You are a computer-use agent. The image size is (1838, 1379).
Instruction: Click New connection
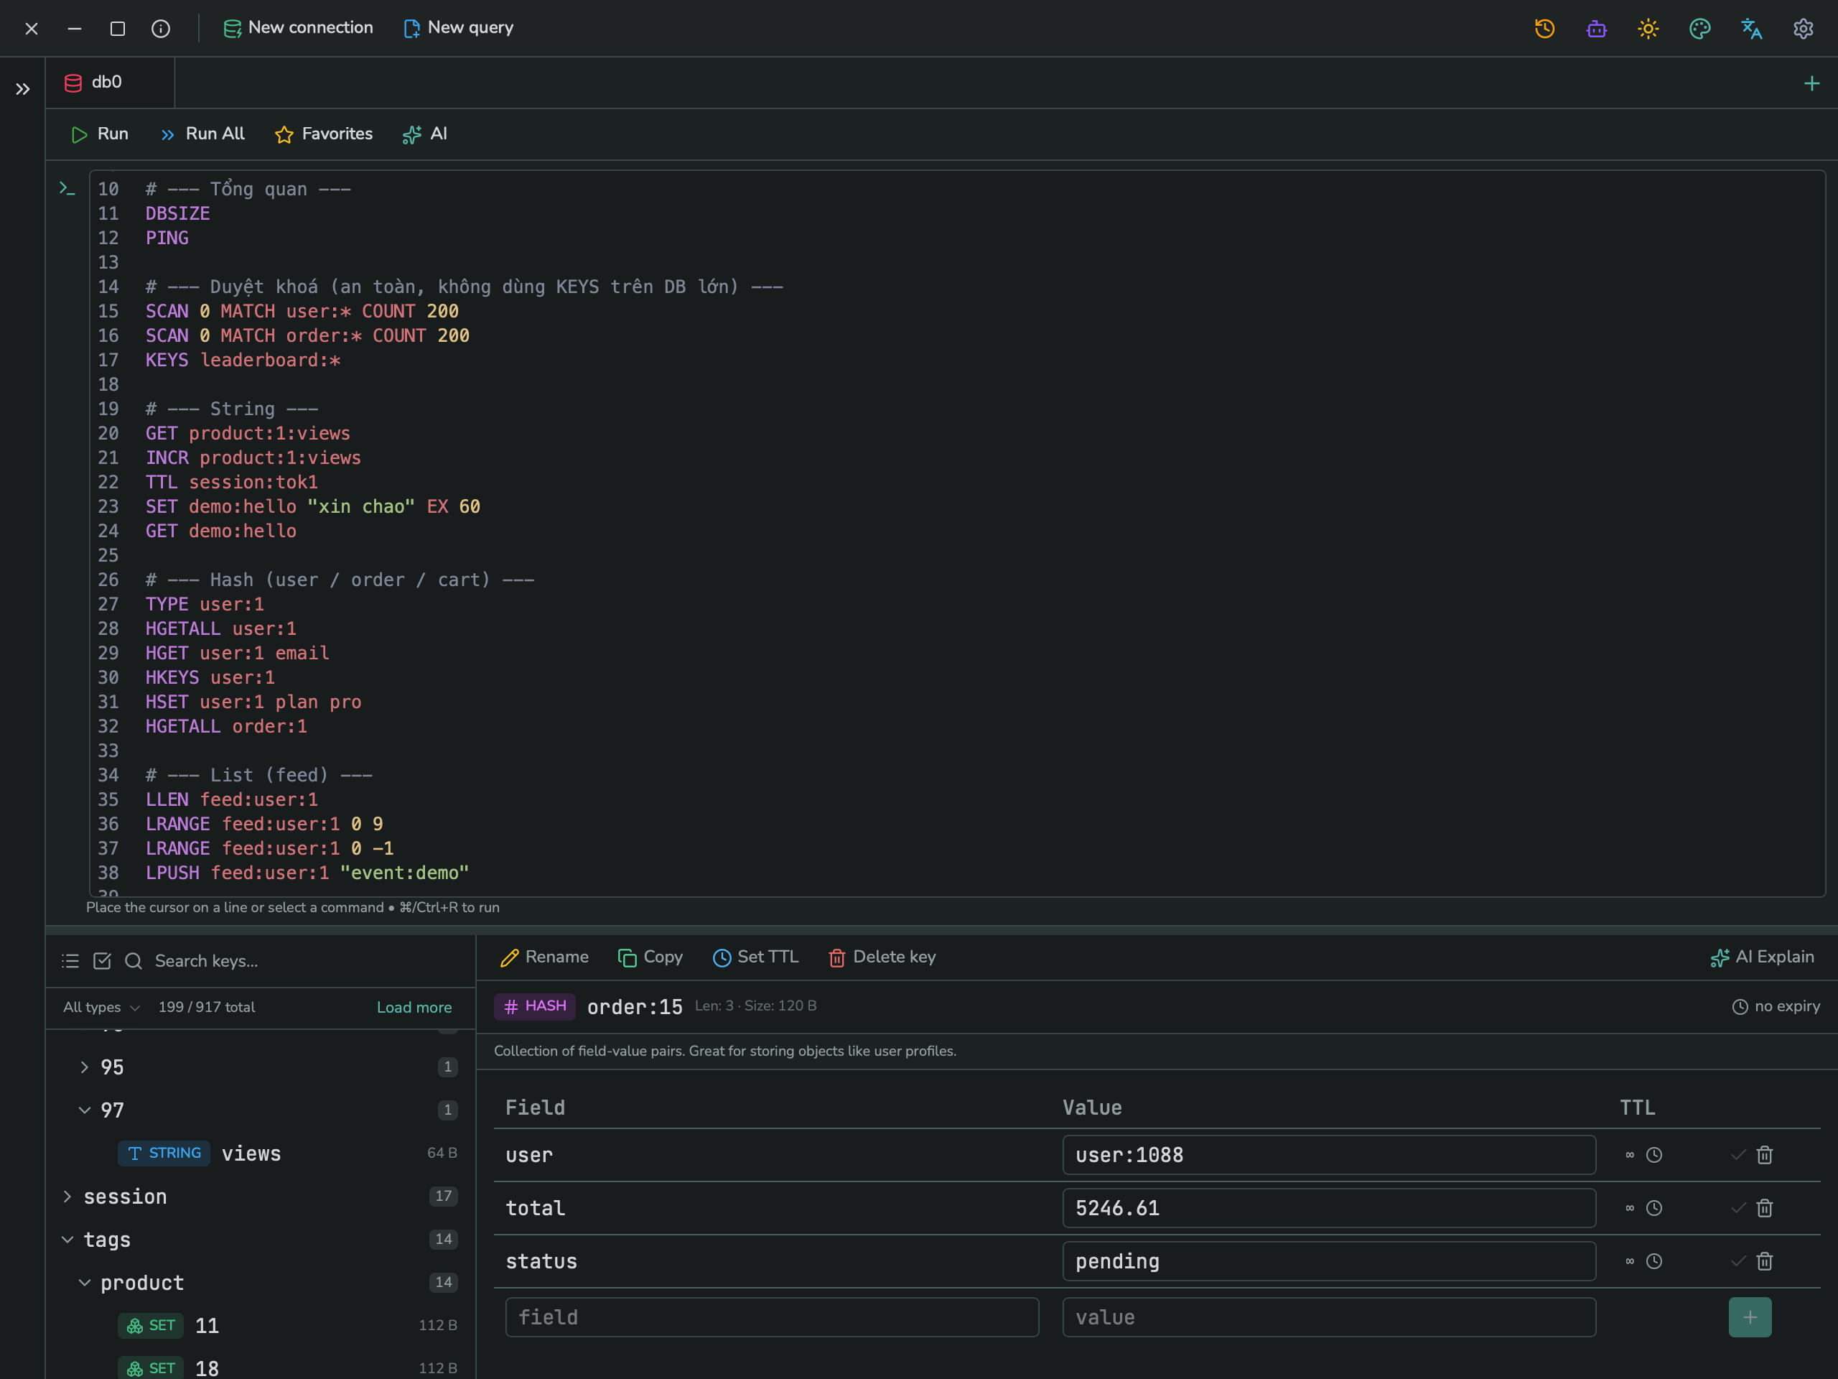pos(298,27)
